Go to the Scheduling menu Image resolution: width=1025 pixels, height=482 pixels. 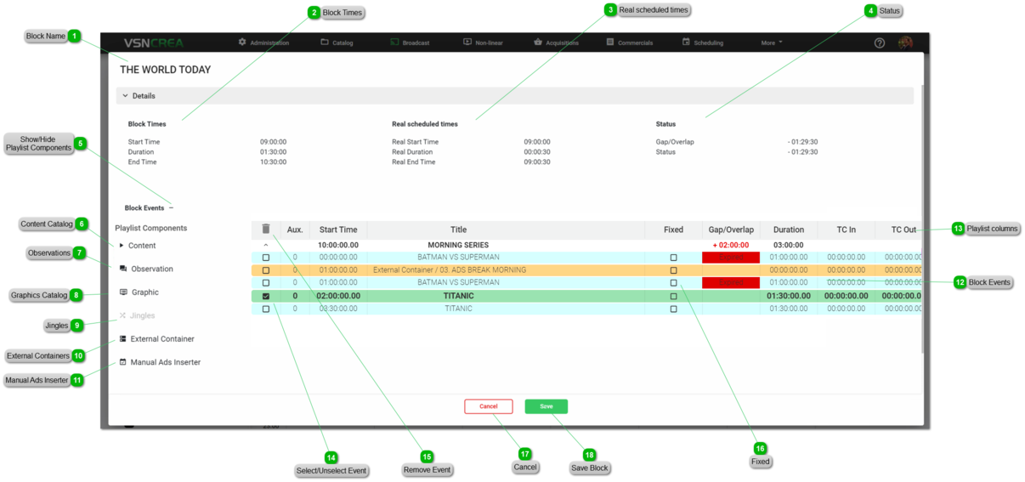click(702, 43)
